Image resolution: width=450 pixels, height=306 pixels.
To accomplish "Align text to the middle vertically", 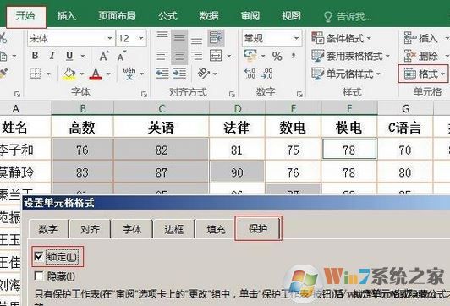I will coord(179,37).
